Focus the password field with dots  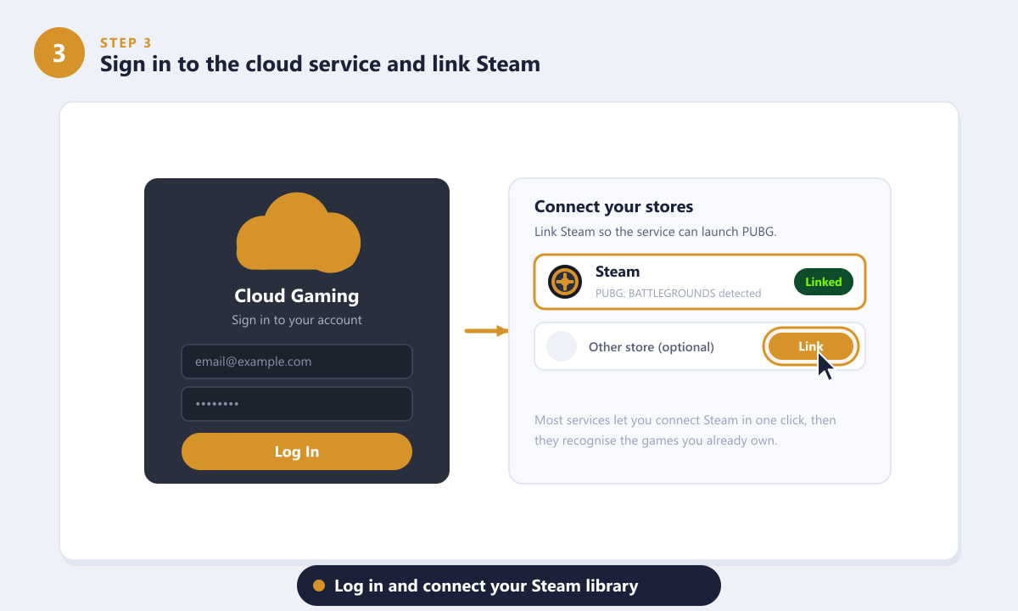[x=297, y=404]
